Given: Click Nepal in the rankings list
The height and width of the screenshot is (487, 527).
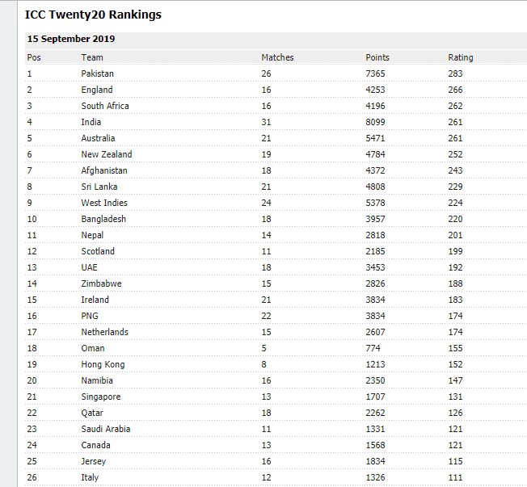Looking at the screenshot, I should click(92, 235).
